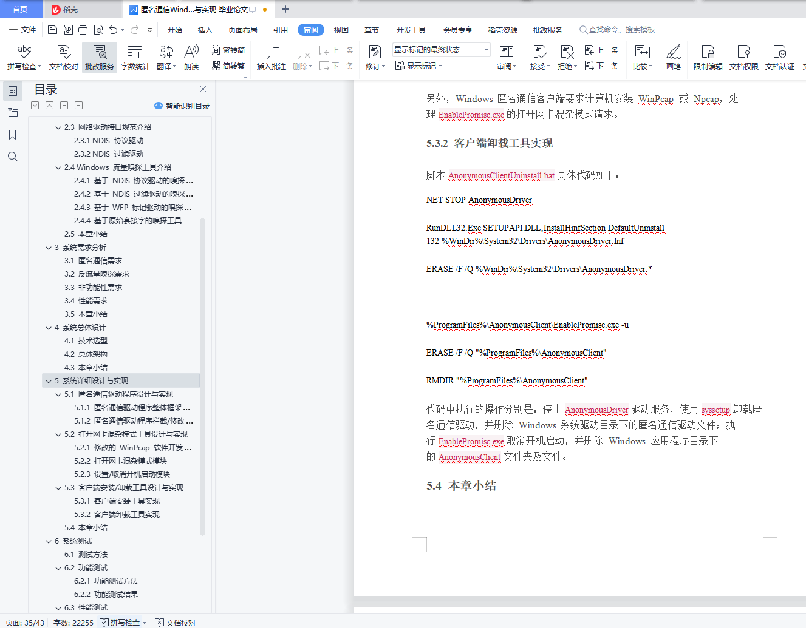Click the Save icon in the quick access bar

coord(52,30)
